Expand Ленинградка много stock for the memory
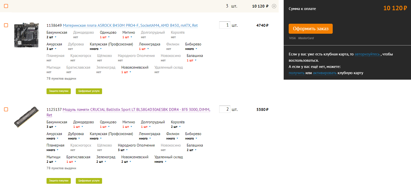 (145, 139)
